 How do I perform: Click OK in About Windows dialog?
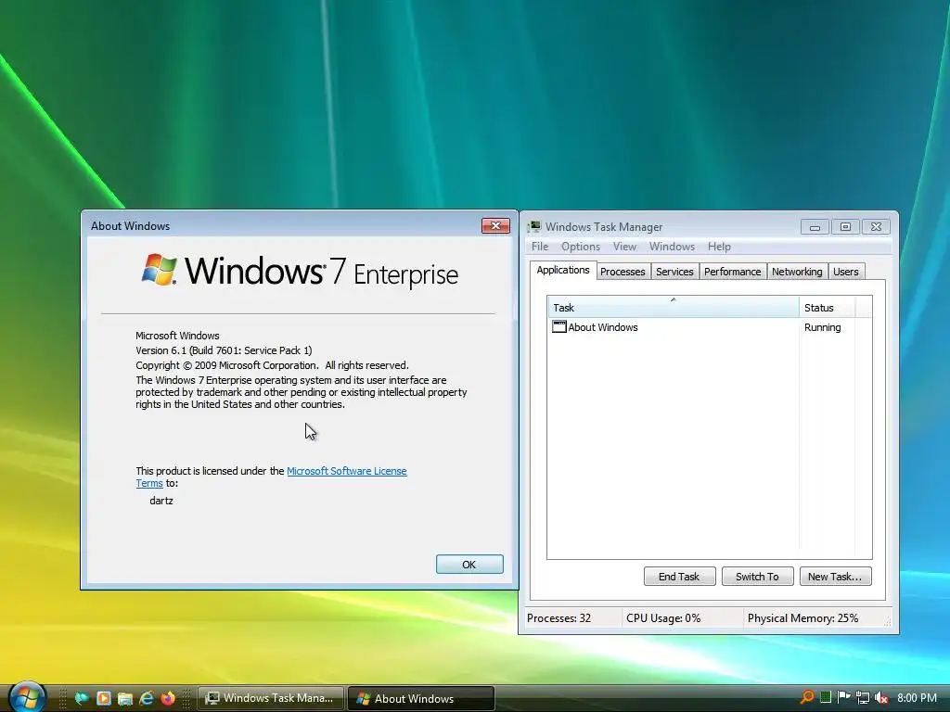coord(469,565)
